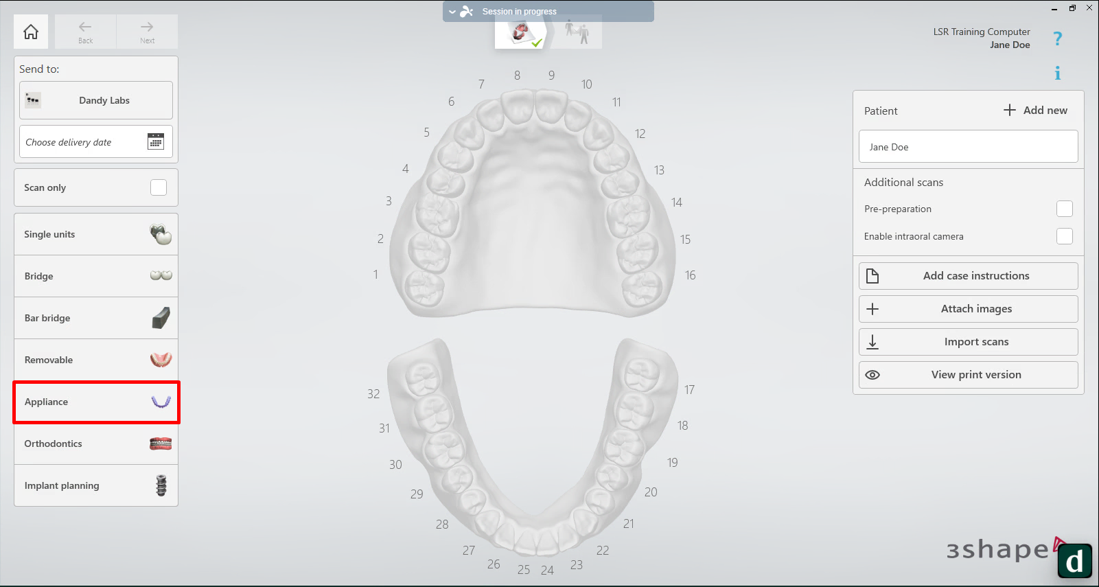Open the help question mark icon
Image resolution: width=1099 pixels, height=587 pixels.
1057,38
